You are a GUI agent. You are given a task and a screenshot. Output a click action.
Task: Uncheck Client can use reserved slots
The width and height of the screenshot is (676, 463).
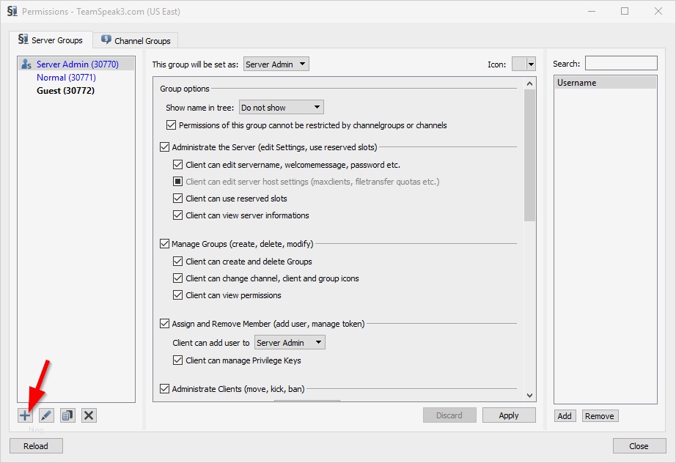pyautogui.click(x=178, y=199)
